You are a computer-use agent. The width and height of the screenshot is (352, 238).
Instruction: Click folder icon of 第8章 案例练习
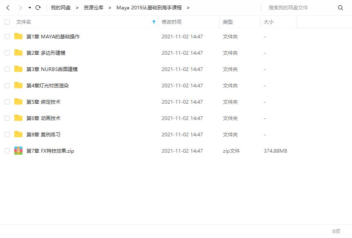tap(18, 134)
